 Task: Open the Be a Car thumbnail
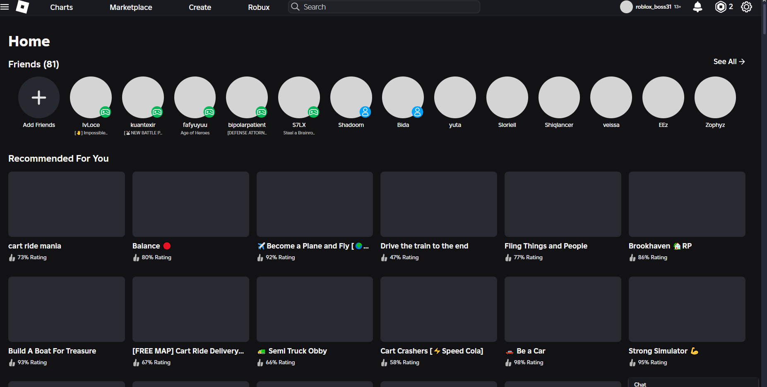[563, 309]
